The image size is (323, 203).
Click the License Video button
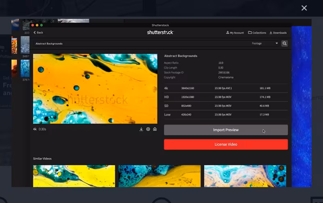[226, 145]
